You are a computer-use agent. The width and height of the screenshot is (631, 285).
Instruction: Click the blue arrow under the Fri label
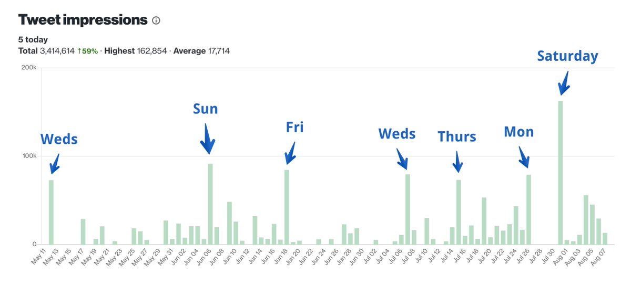click(290, 153)
